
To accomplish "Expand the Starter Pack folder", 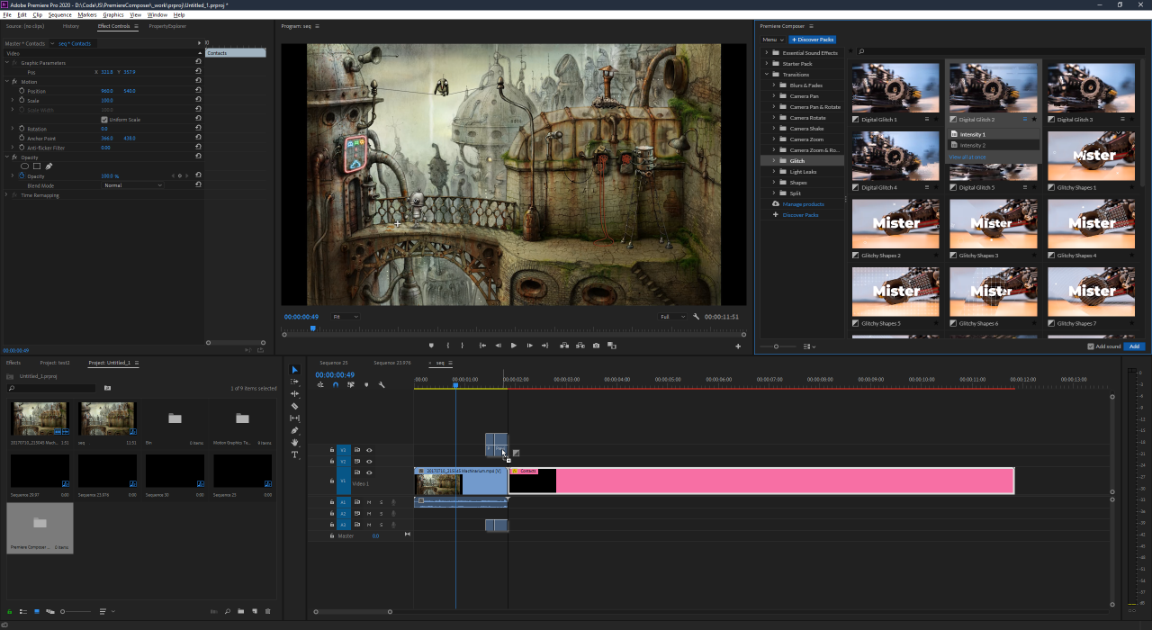I will coord(767,64).
